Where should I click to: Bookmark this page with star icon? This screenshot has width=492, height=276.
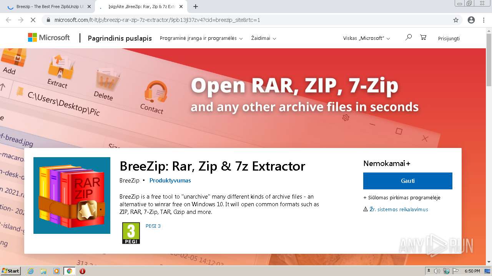[x=456, y=20]
